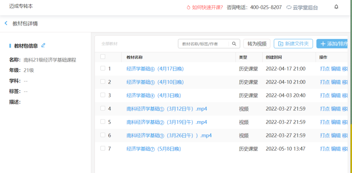Open the 云学堂后台 link

coord(305,7)
